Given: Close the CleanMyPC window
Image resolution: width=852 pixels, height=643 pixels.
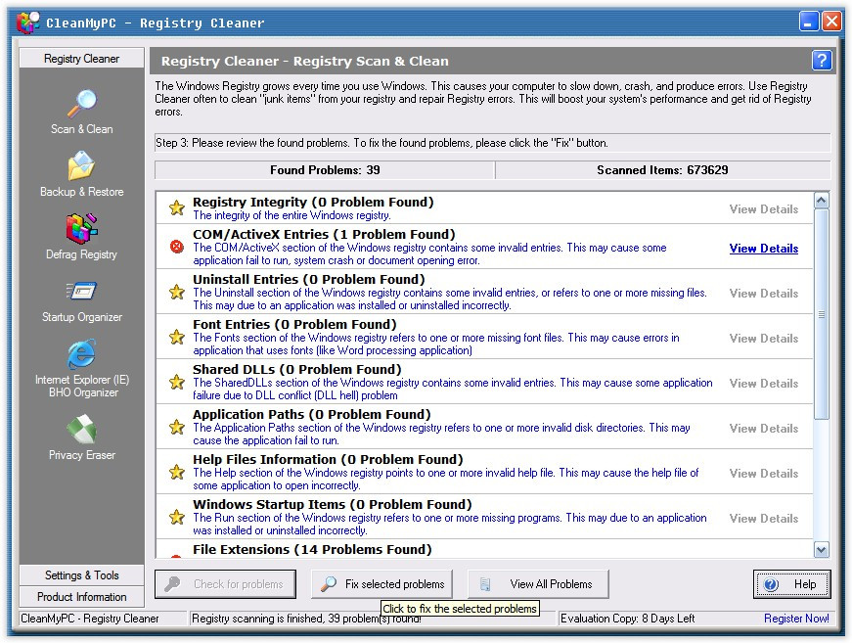Looking at the screenshot, I should (831, 22).
